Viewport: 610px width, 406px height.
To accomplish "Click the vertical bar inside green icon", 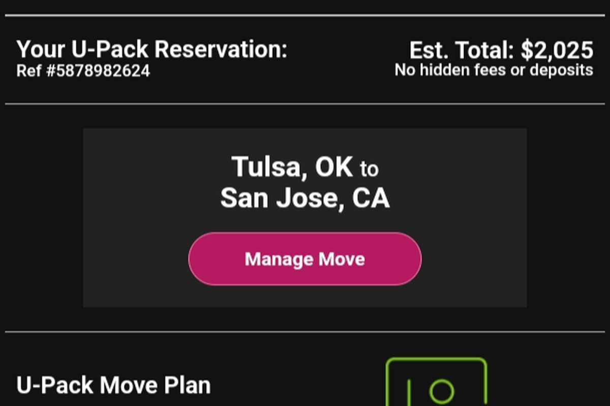I will (408, 393).
